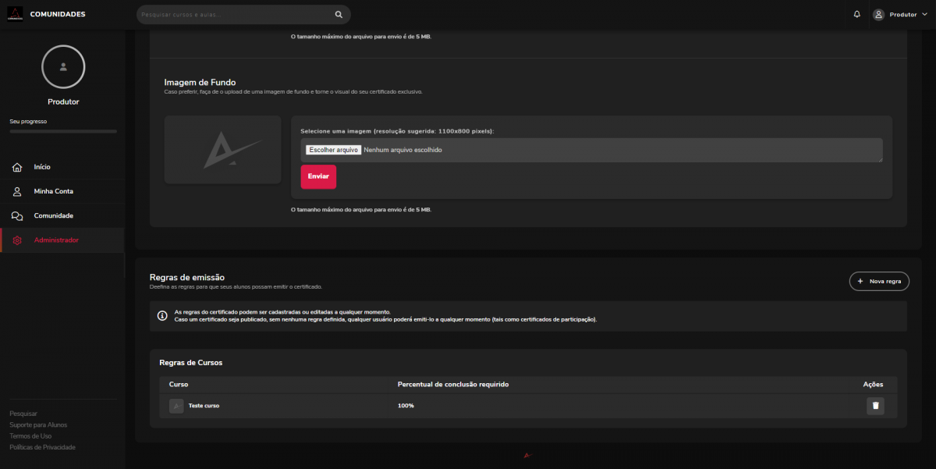
Task: Open Políticas de Privacidade link
Action: click(42, 447)
